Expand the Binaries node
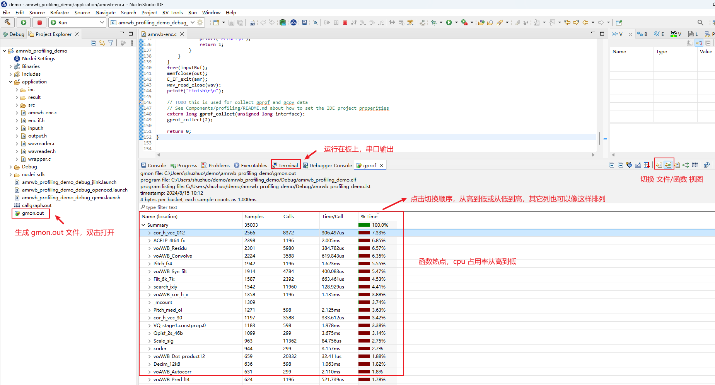Screen dimensions: 715x385 click(10, 66)
